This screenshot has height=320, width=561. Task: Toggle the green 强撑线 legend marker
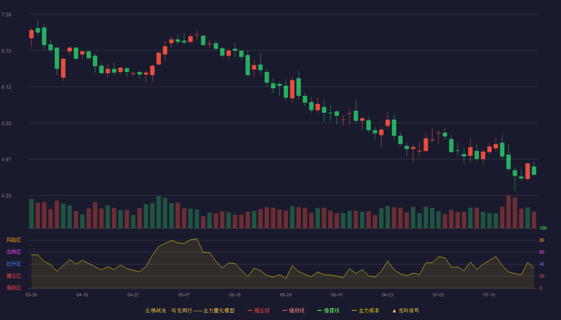pos(320,310)
